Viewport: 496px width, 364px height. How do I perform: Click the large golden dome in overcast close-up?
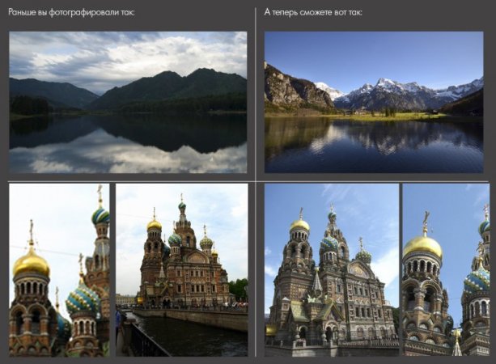[x=31, y=262]
